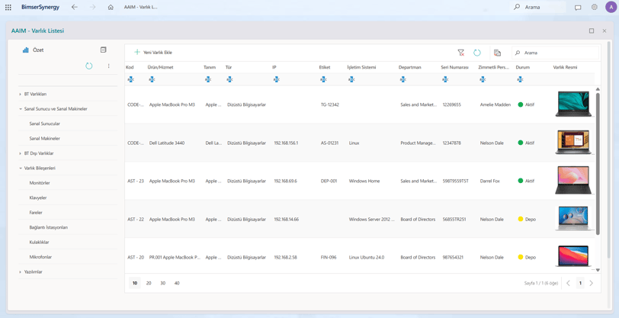Click Yeni Varlık Ekle button
The image size is (619, 318).
(153, 52)
